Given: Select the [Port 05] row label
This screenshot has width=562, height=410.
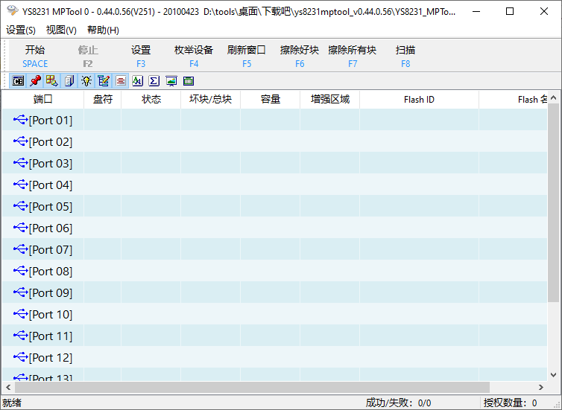Looking at the screenshot, I should coord(51,206).
